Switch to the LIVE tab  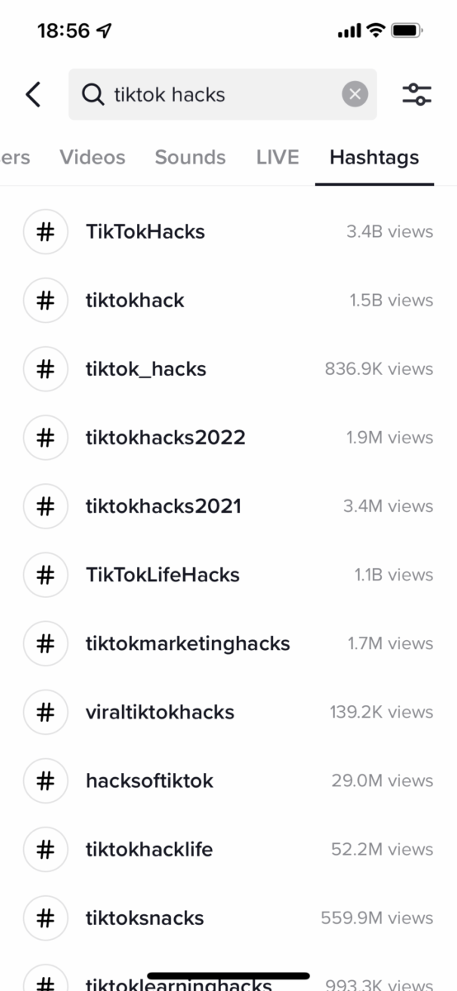pos(277,157)
